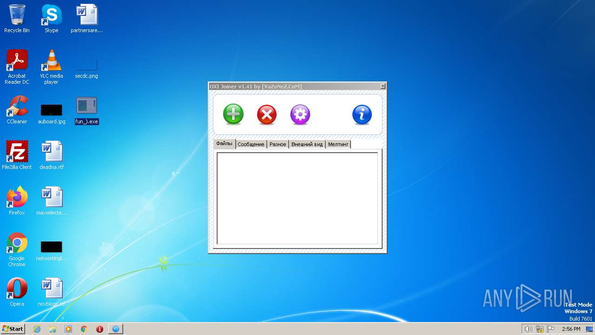Select the Recycle Bin desktop icon
This screenshot has width=595, height=335.
click(x=17, y=19)
